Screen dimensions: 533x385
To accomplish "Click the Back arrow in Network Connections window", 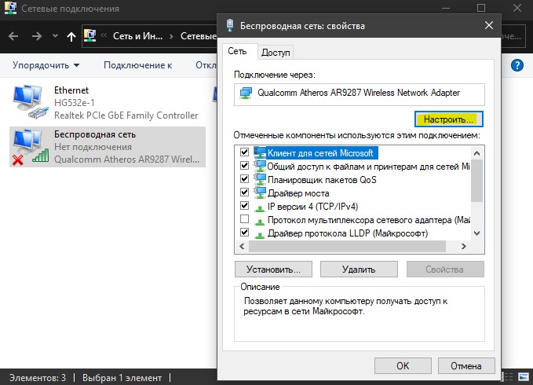I will click(13, 36).
